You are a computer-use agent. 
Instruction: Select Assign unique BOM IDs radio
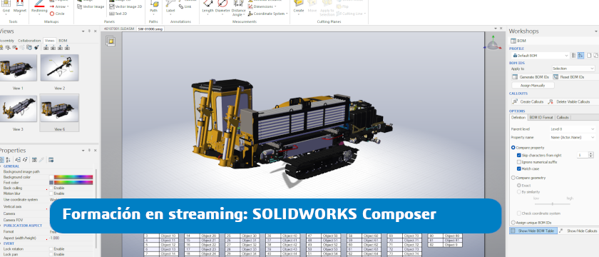pos(513,222)
